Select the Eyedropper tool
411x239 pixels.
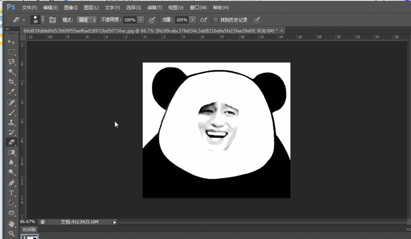click(x=11, y=92)
